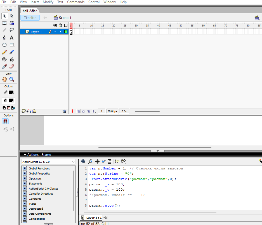The width and height of the screenshot is (262, 225).
Task: Click the Straighten option icon
Action: (12, 129)
